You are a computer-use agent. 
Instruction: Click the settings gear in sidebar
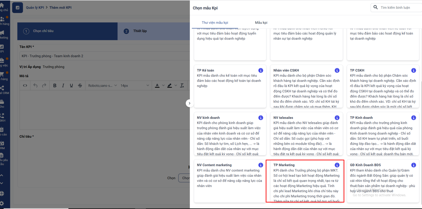coord(2,203)
